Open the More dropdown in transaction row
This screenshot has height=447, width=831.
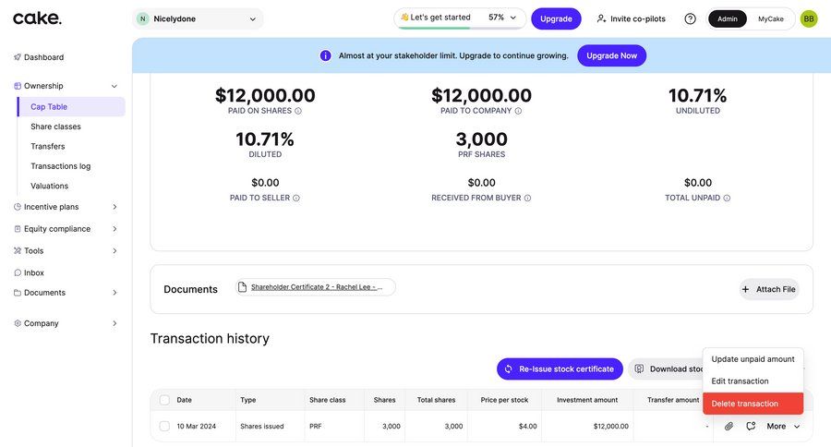pyautogui.click(x=783, y=426)
